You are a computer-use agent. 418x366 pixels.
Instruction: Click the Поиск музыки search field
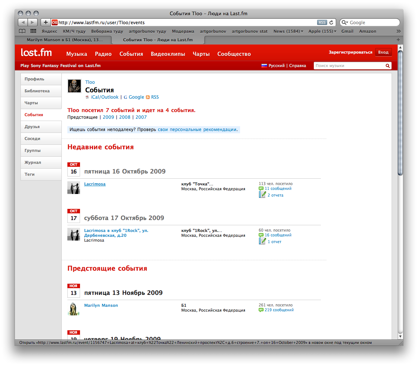click(x=348, y=66)
